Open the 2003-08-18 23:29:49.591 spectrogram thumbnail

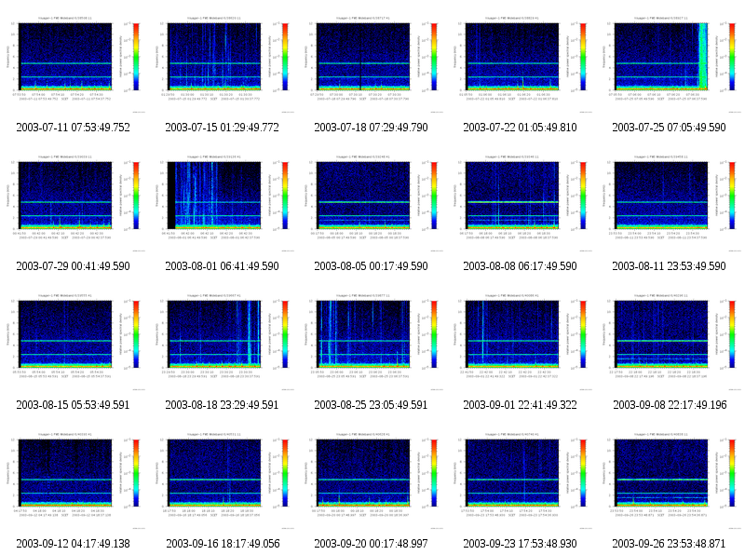tap(222, 341)
